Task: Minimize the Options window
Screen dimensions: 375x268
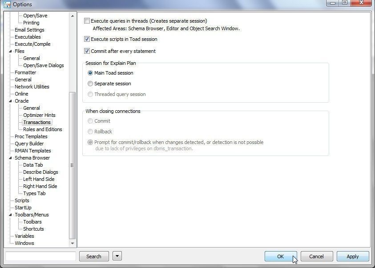Action: [x=333, y=3]
